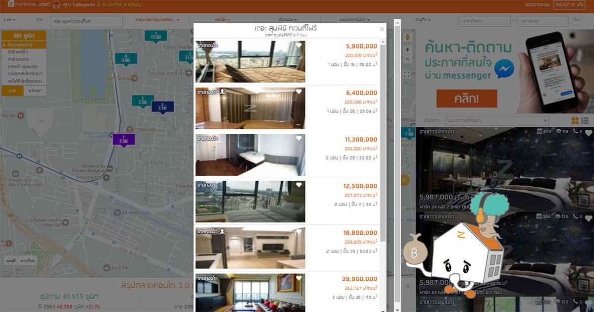Switch results to list view
This screenshot has width=594, height=312.
tap(585, 121)
